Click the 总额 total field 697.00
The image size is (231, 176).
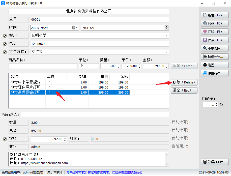[100, 131]
